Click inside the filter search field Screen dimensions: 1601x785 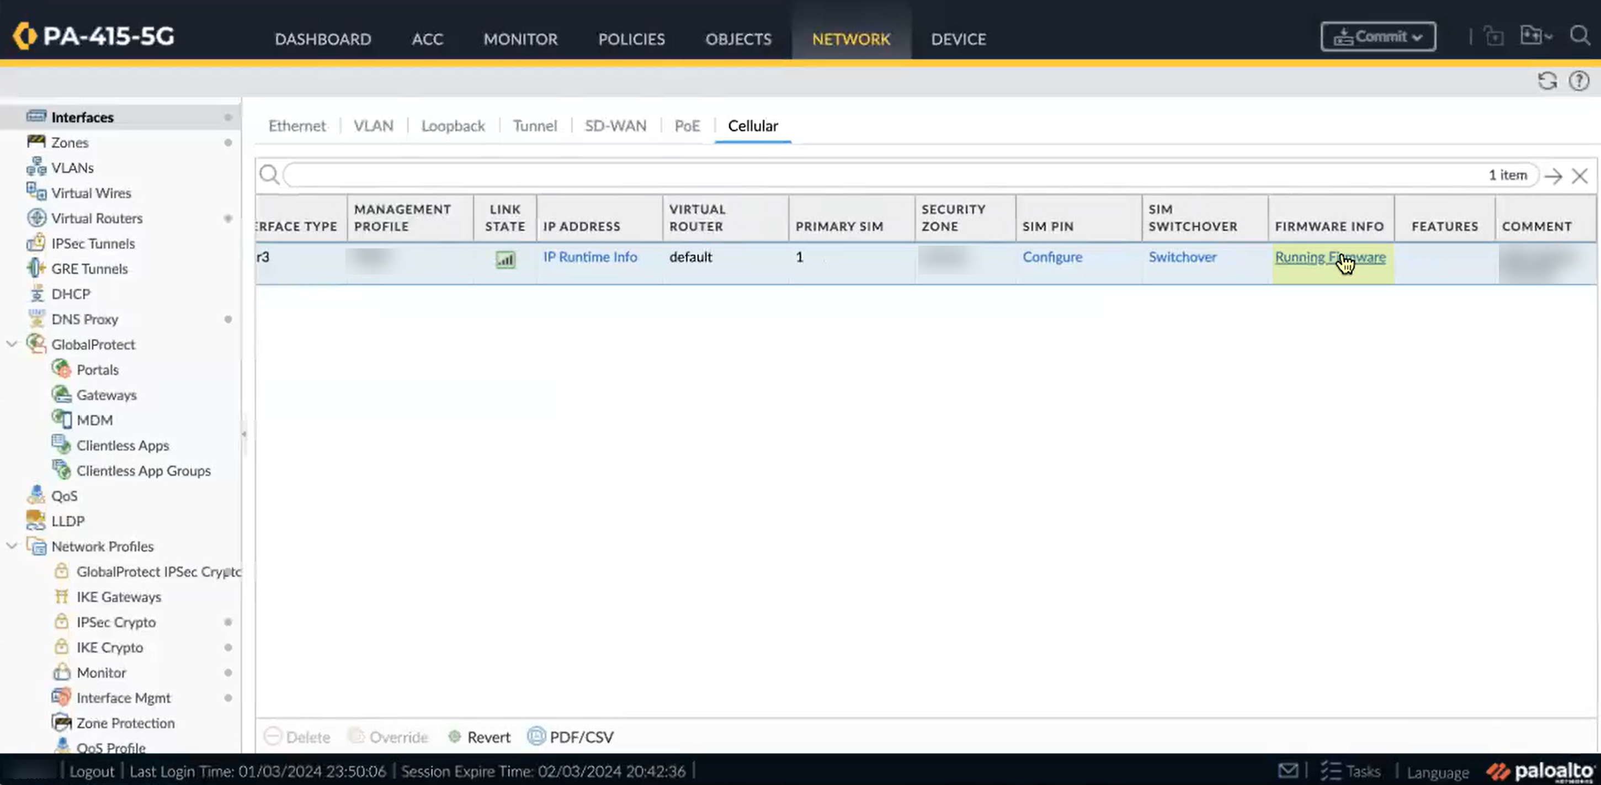coord(870,176)
